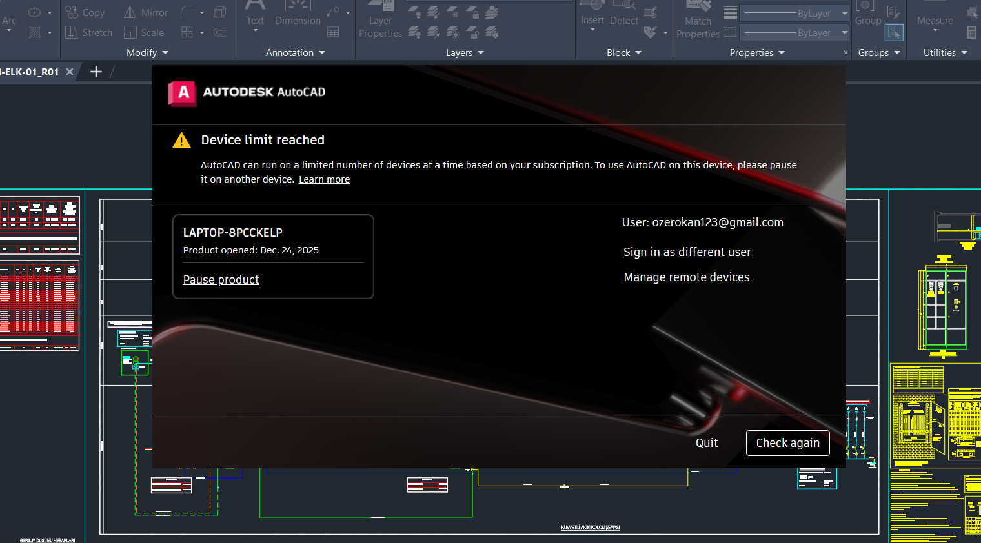Close the ELK-01_R01 drawing tab
This screenshot has width=981, height=543.
click(x=70, y=72)
